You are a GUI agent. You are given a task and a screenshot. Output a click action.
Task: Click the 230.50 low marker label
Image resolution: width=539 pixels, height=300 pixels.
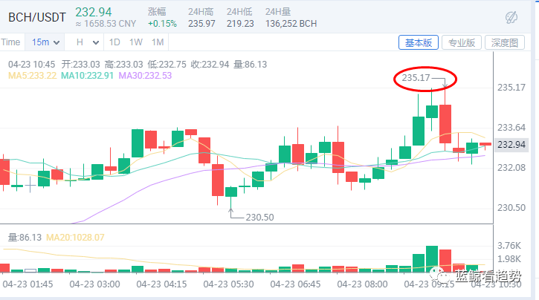pyautogui.click(x=259, y=218)
